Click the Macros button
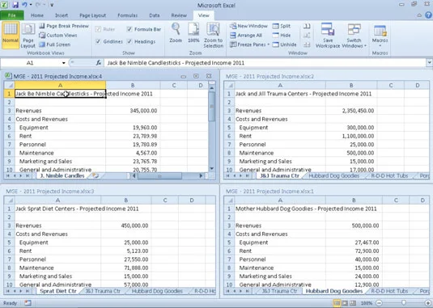Screen dimensions: 433x308 coord(380,36)
